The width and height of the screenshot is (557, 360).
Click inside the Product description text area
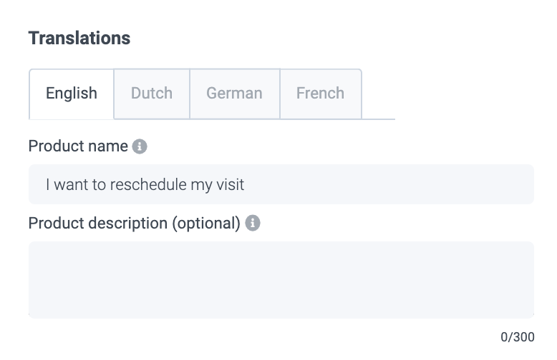(x=281, y=279)
